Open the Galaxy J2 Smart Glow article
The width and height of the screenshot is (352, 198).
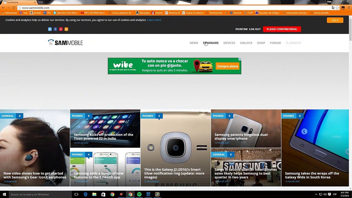pos(174,173)
